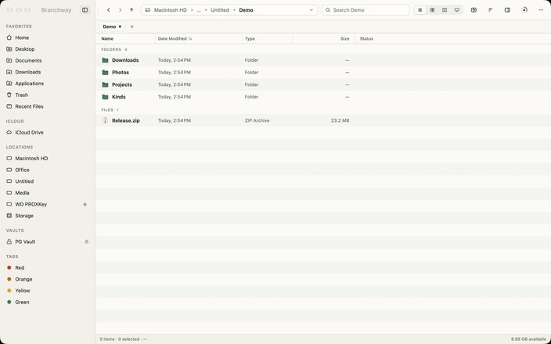Sort by Date Modified column header
This screenshot has height=344, width=551.
[x=175, y=38]
